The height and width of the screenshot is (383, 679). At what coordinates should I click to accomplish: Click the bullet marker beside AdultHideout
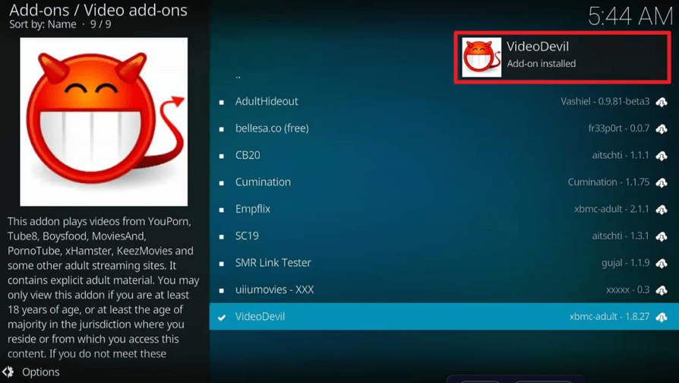pyautogui.click(x=222, y=103)
